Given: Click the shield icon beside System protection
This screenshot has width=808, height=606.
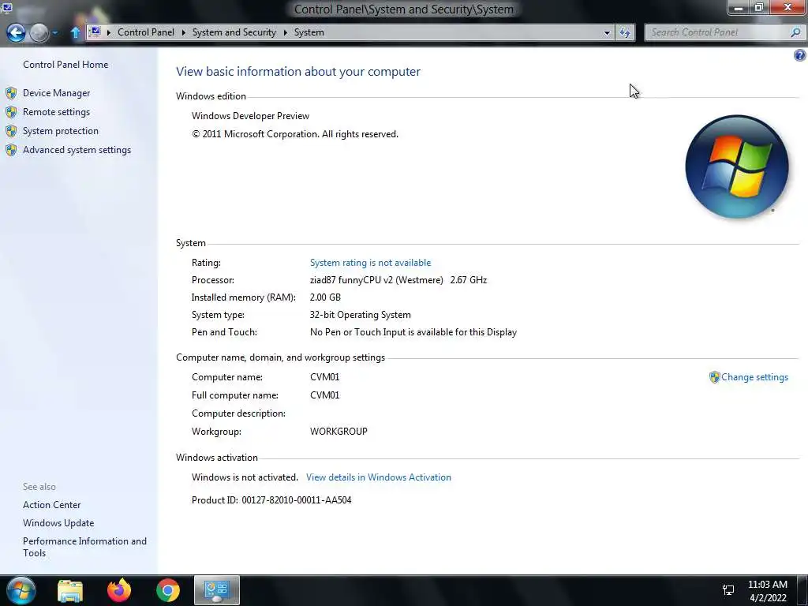Looking at the screenshot, I should click(11, 131).
